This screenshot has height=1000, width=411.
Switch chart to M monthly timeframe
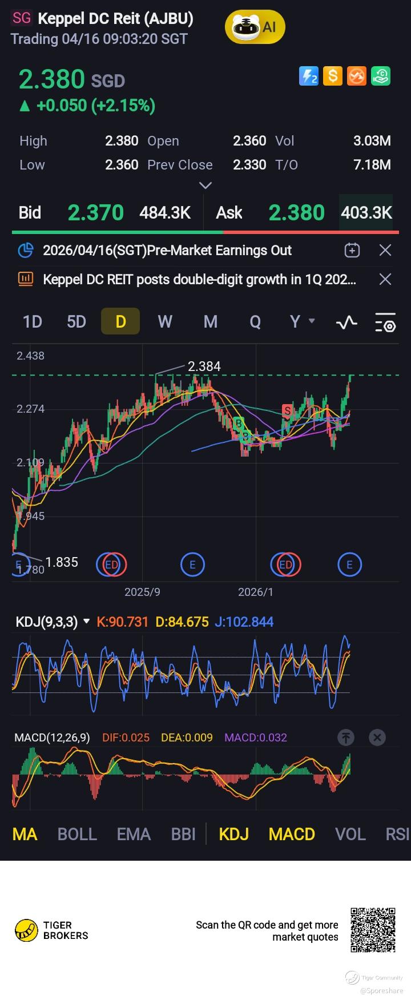[x=211, y=322]
